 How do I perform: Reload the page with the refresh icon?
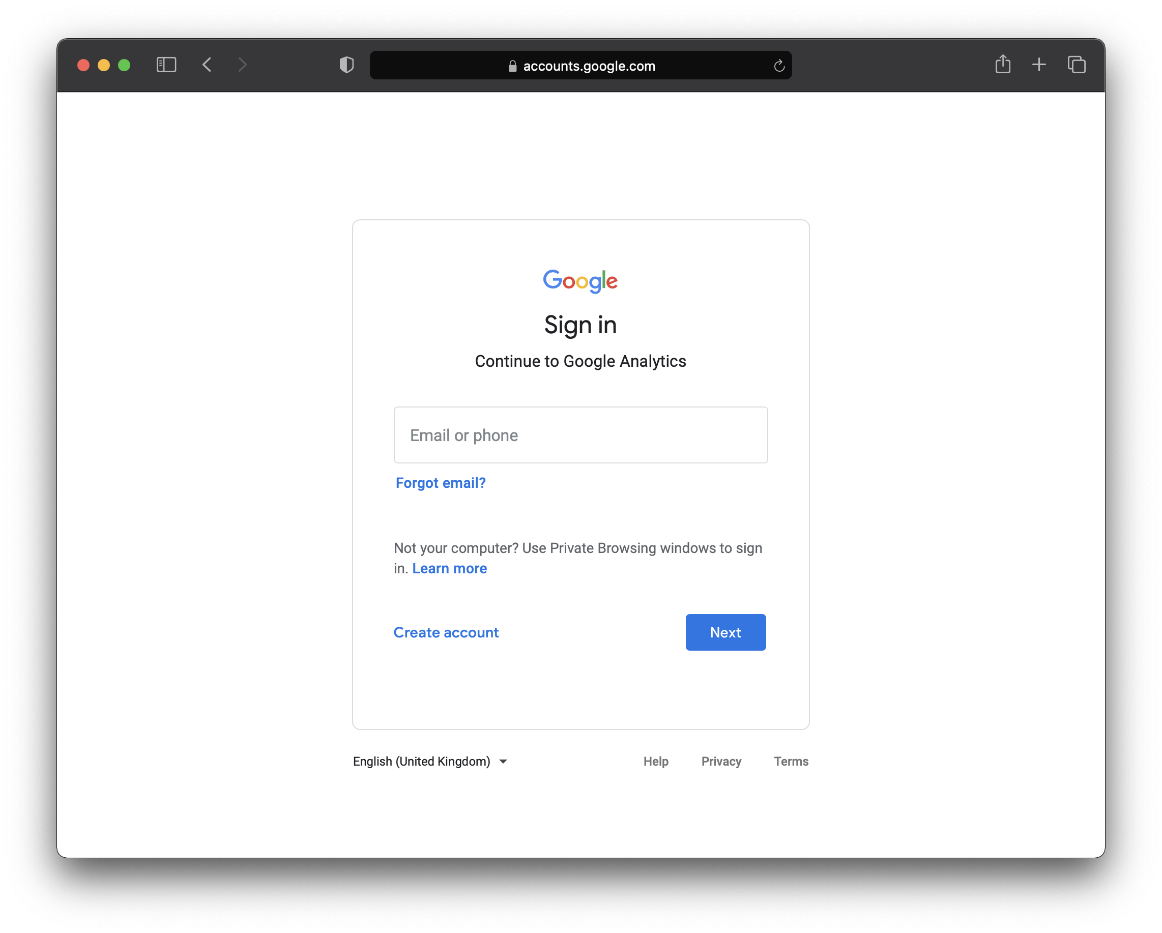(779, 66)
